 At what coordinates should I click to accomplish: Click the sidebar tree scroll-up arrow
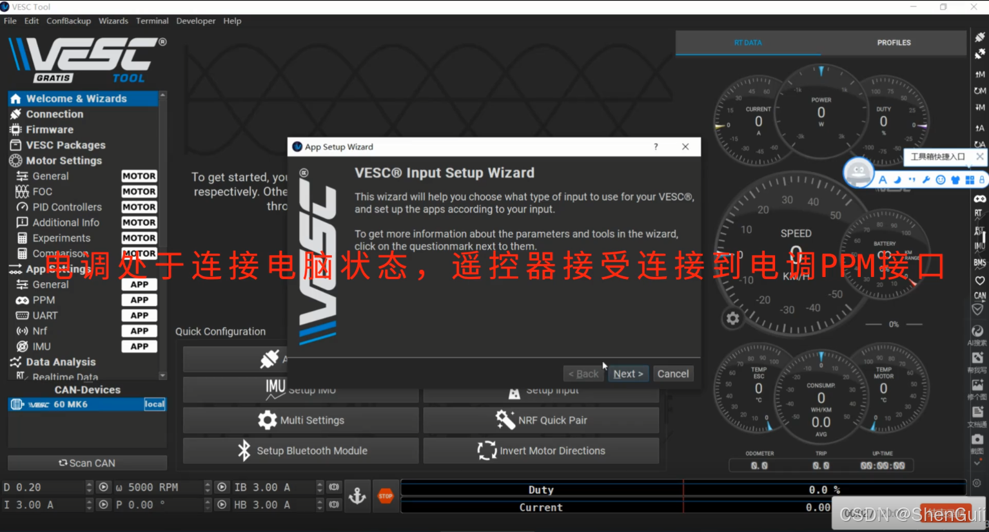pyautogui.click(x=162, y=95)
